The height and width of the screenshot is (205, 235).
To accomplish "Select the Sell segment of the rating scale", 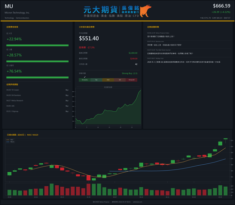I will [120, 80].
